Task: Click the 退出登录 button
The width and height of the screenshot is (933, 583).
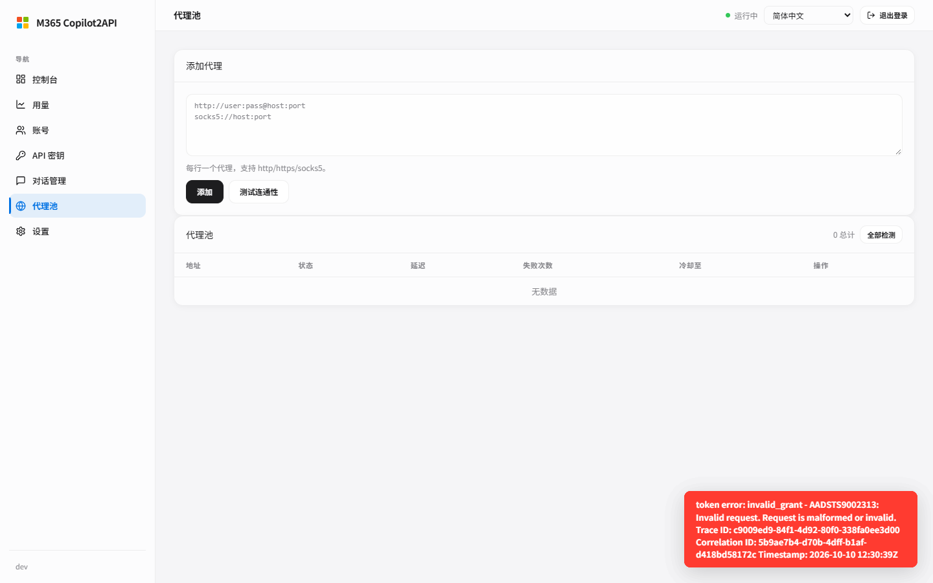Action: point(887,15)
